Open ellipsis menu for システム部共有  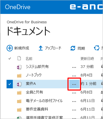[74, 67]
